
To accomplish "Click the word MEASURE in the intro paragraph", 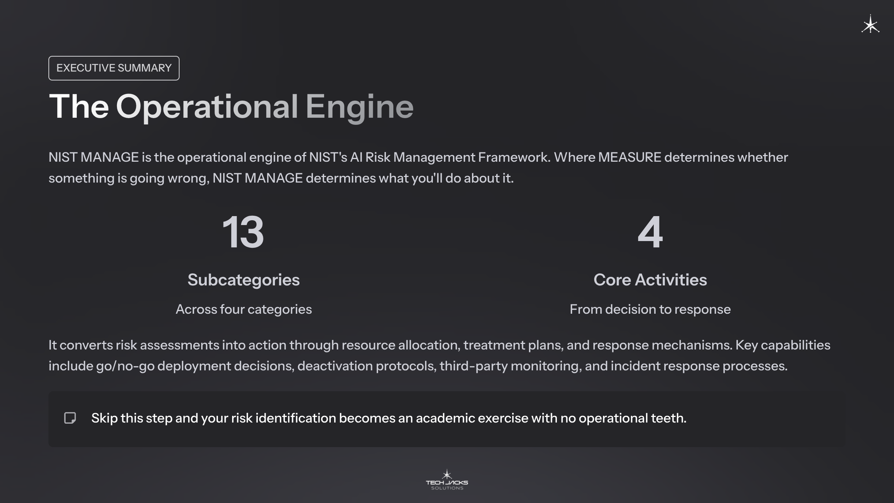I will [630, 157].
